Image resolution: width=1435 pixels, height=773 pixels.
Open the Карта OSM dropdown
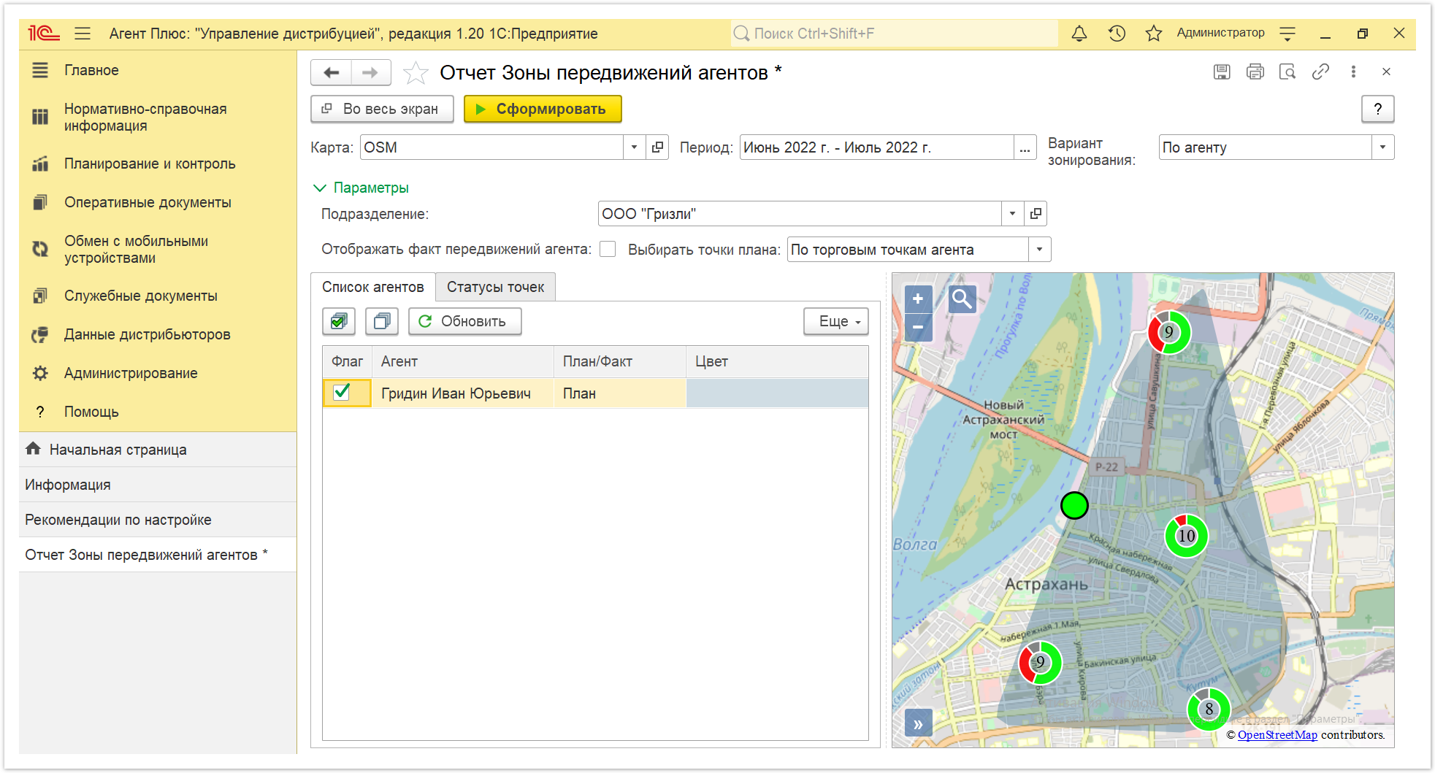point(634,147)
